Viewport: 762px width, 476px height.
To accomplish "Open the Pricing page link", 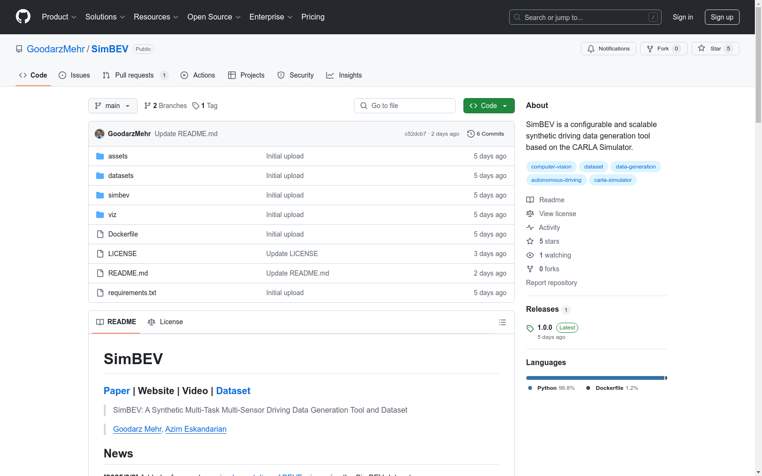I will pyautogui.click(x=313, y=17).
